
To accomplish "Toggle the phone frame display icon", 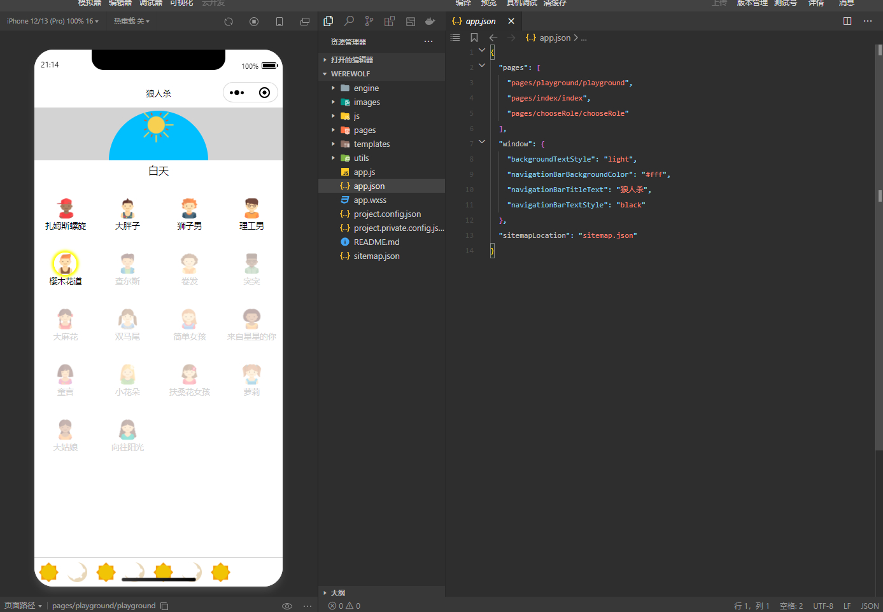I will 279,22.
